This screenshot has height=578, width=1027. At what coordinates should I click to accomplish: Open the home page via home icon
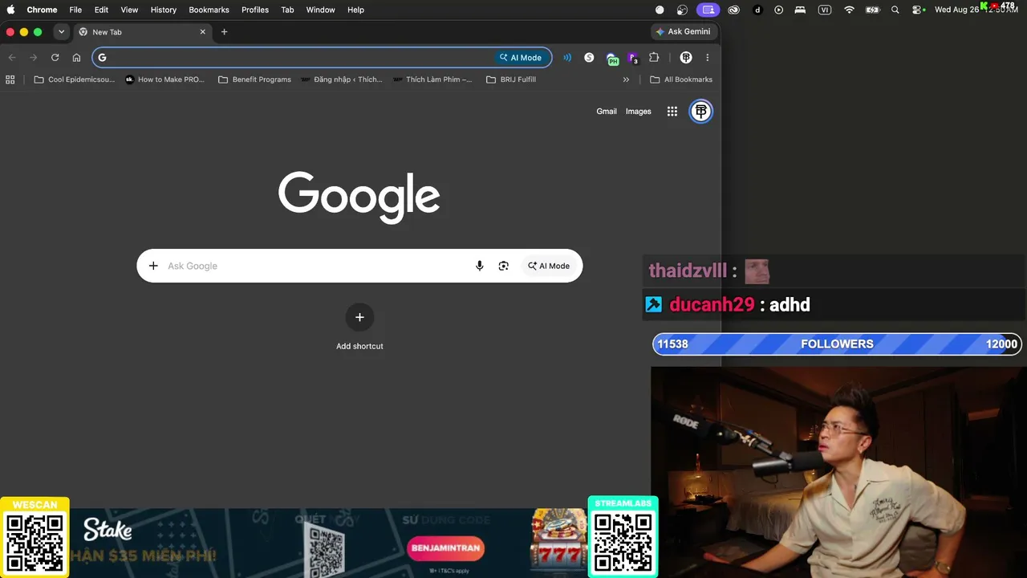(x=76, y=58)
